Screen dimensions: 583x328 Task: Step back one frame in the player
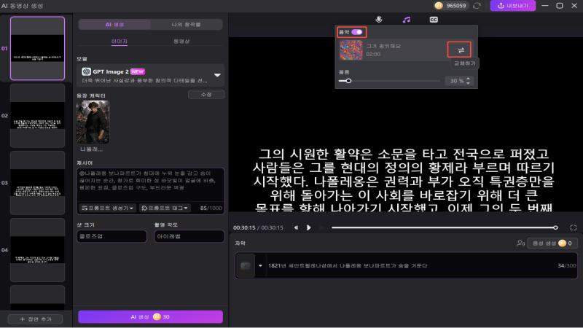[296, 227]
